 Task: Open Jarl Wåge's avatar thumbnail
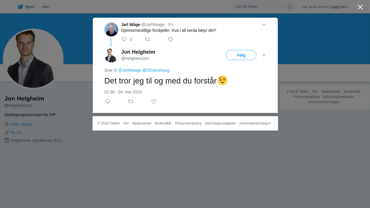[111, 29]
